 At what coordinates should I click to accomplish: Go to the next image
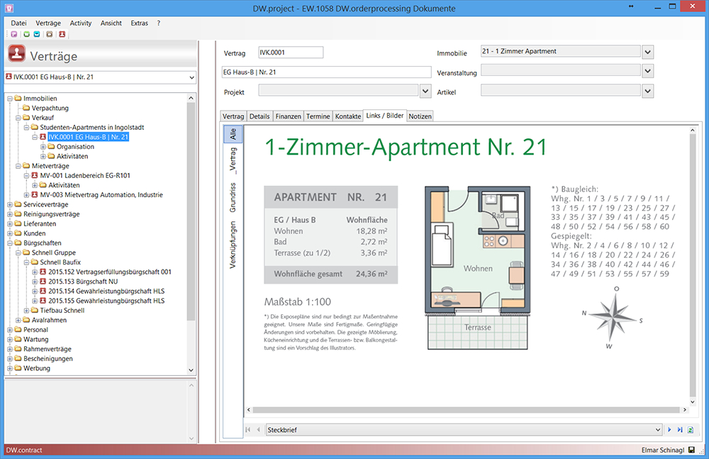coord(670,430)
